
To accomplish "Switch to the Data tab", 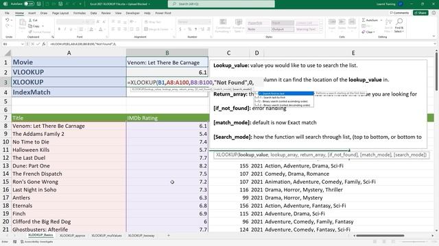I will pyautogui.click(x=93, y=13).
